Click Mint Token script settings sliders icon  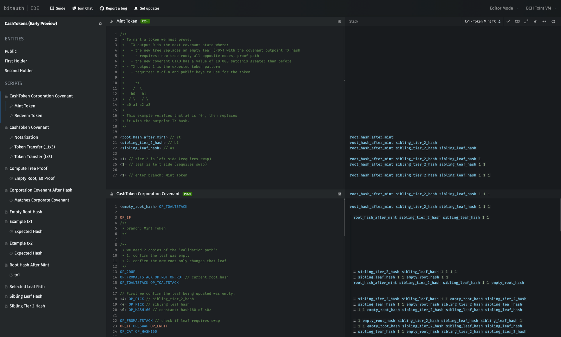(x=339, y=21)
